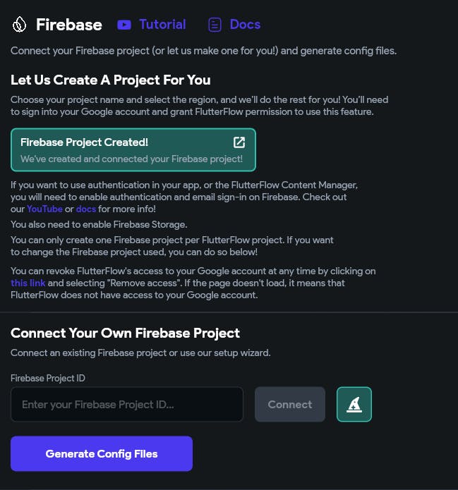This screenshot has height=490, width=458.
Task: Launch the Firebase setup wizard icon button
Action: point(354,404)
